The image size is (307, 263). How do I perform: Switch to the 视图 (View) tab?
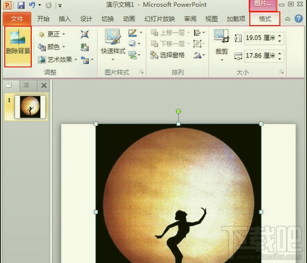212,19
